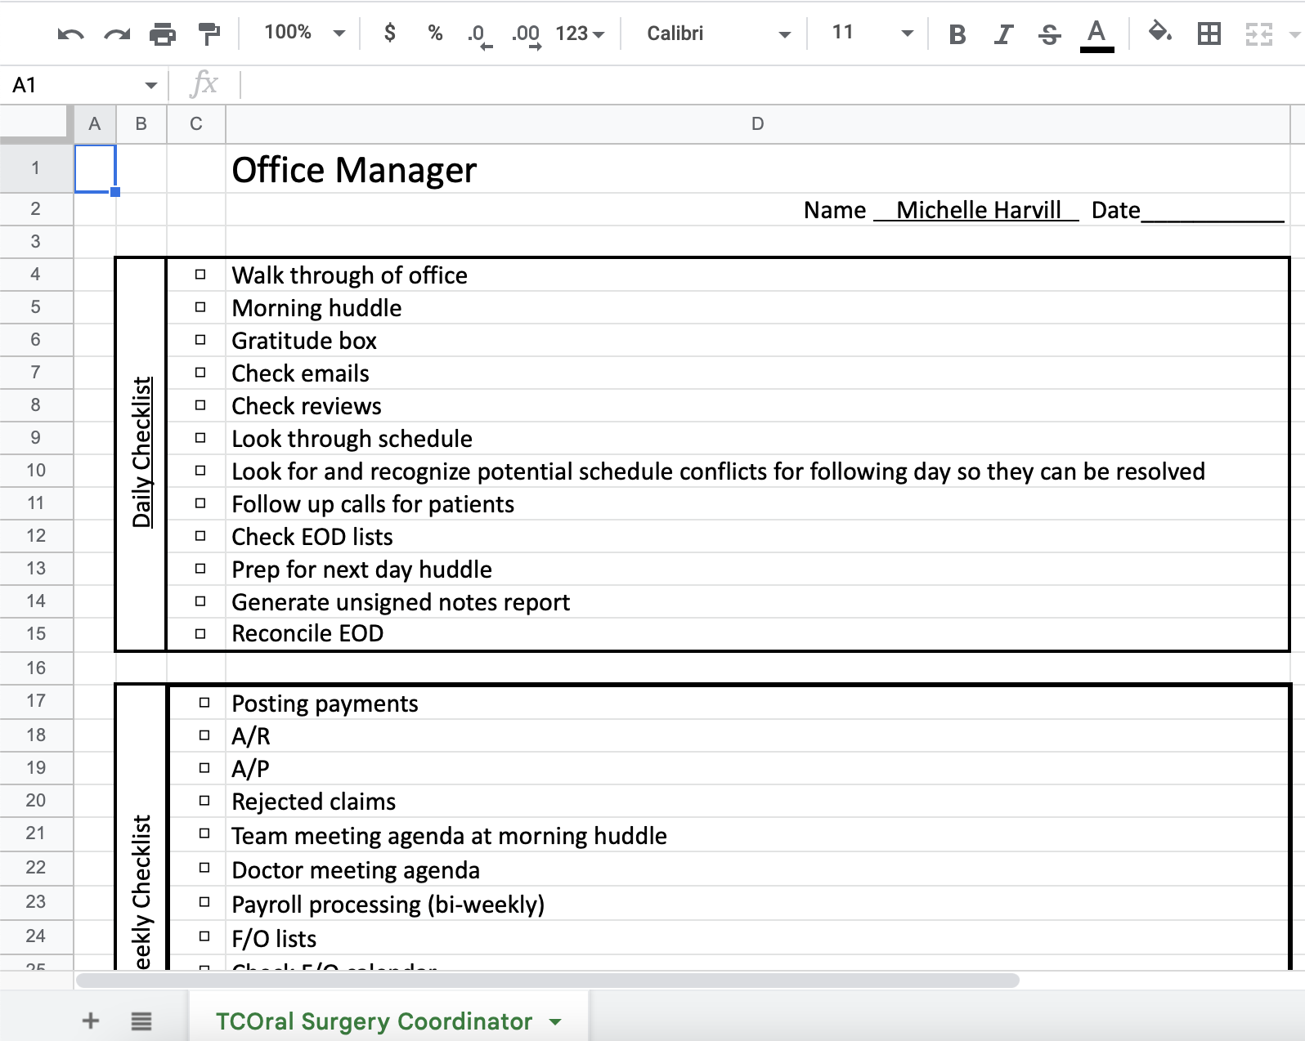Check the box for Rejected claims
The image size is (1305, 1041).
[x=204, y=801]
